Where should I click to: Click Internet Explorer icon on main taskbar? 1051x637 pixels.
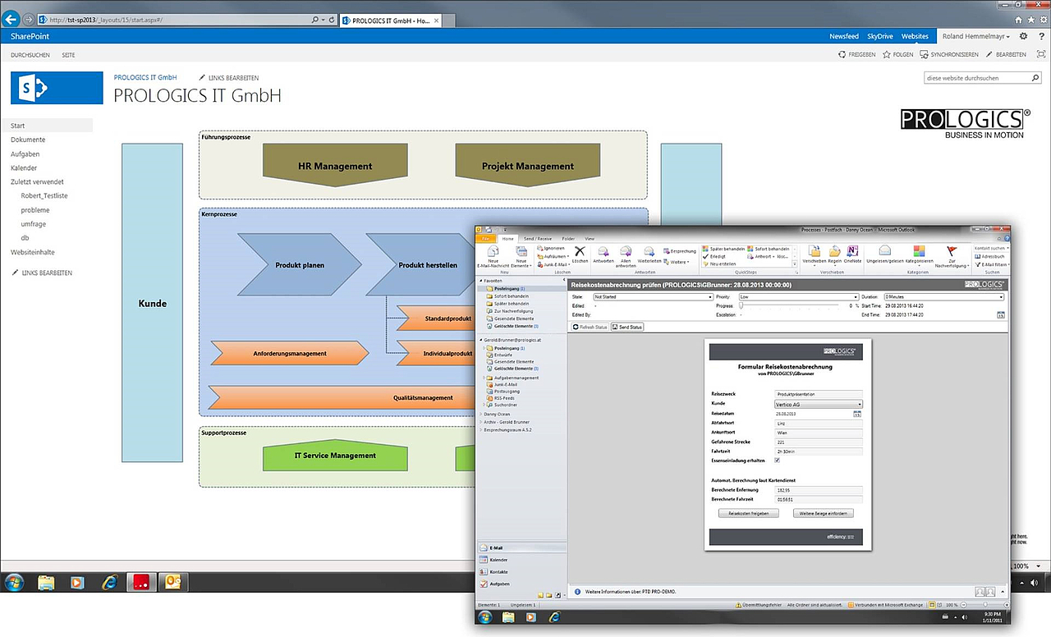pyautogui.click(x=109, y=582)
